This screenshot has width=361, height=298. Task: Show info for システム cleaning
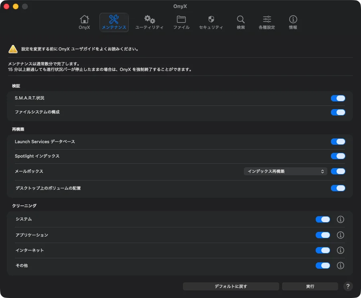tap(340, 219)
